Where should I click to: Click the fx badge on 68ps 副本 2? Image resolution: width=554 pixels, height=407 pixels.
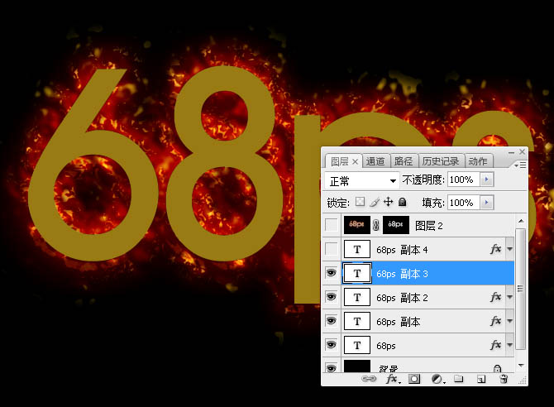pyautogui.click(x=495, y=297)
